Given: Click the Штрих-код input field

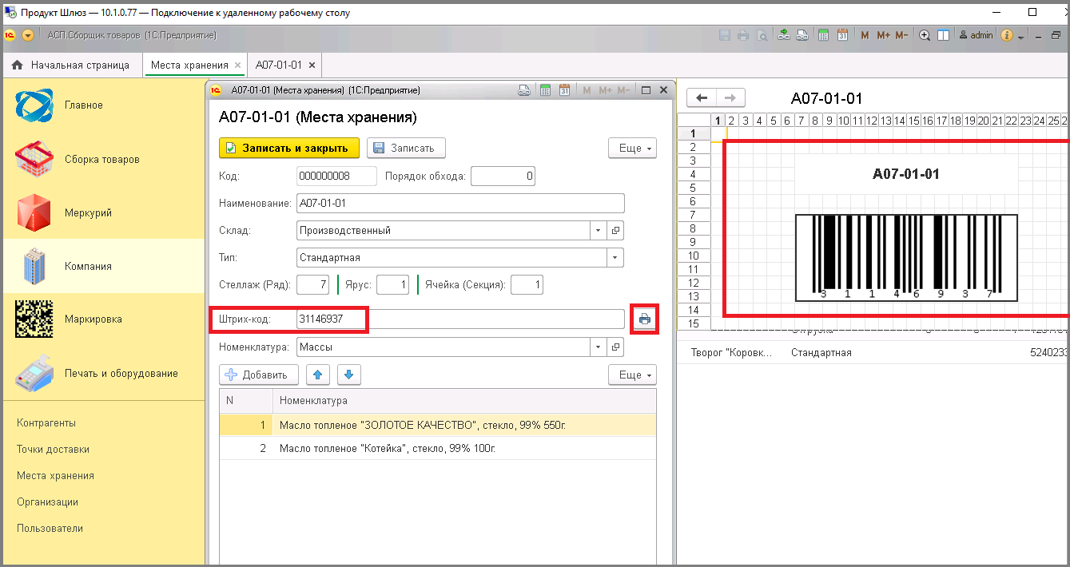Looking at the screenshot, I should pos(460,319).
